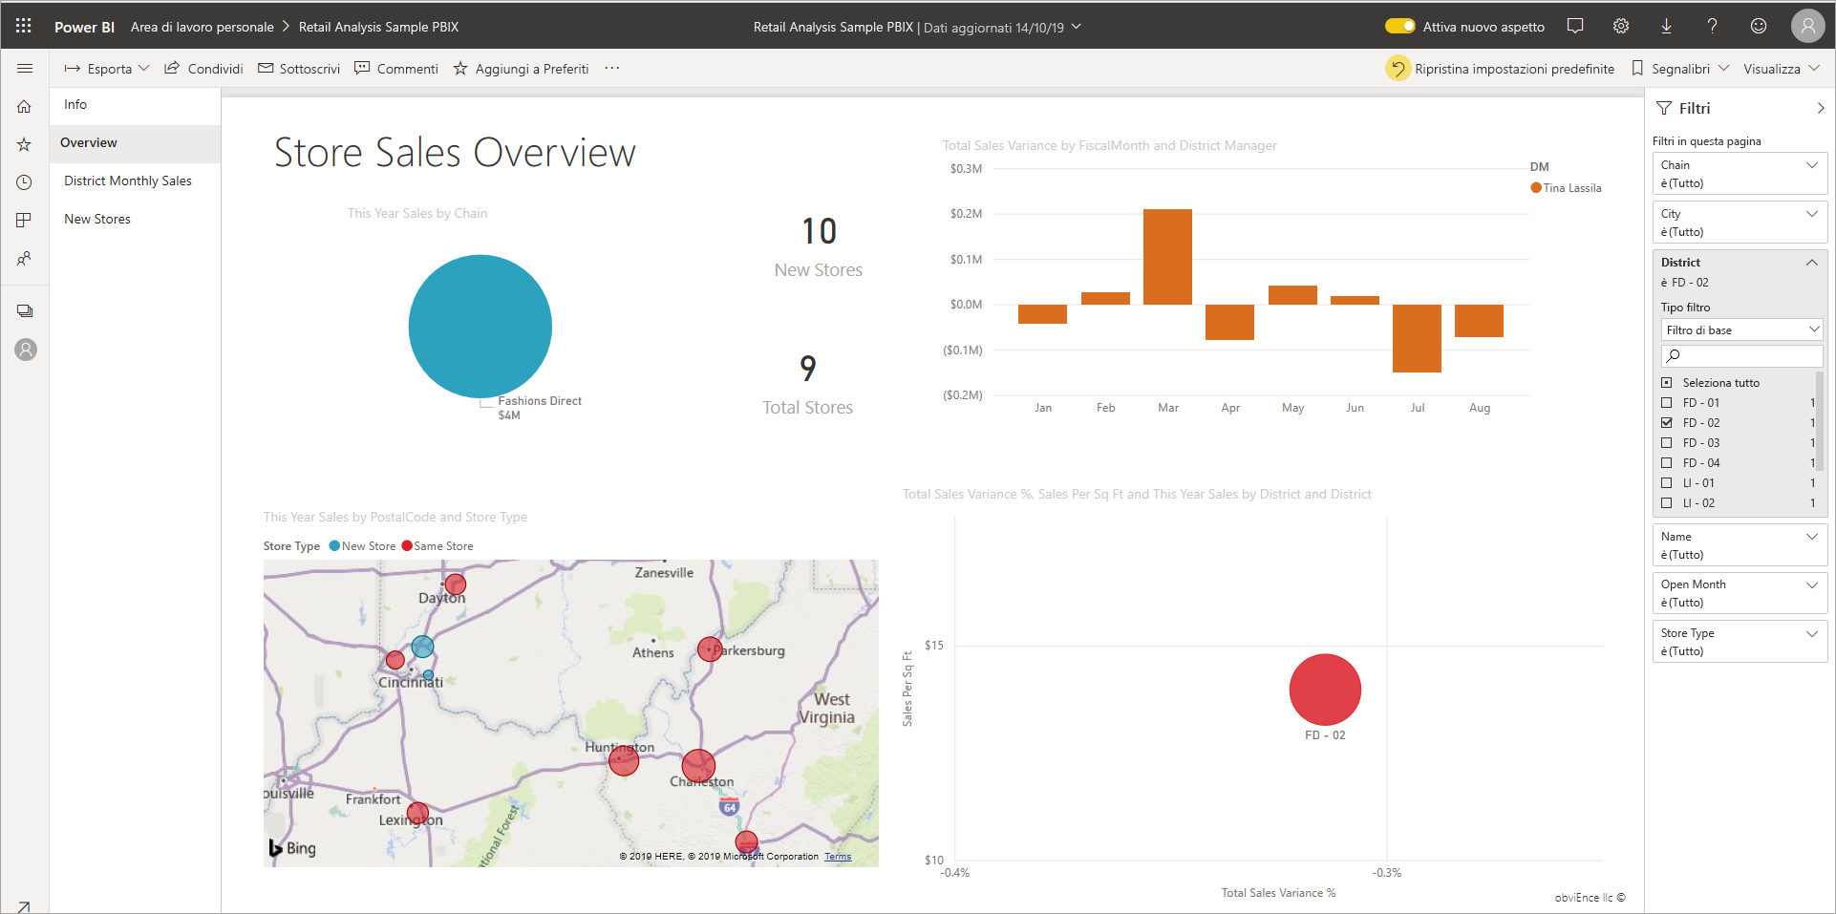Image resolution: width=1836 pixels, height=914 pixels.
Task: Open Recents via the clock icon
Action: (24, 181)
